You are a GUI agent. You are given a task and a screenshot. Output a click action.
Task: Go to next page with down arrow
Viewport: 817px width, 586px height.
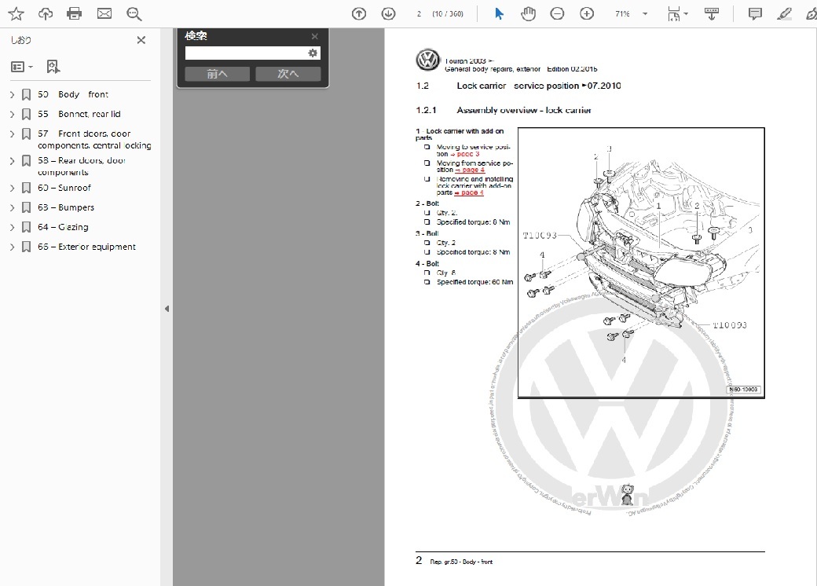click(388, 13)
